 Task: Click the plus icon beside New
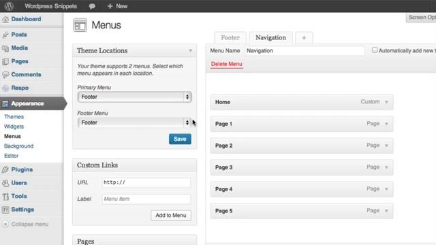tap(110, 6)
